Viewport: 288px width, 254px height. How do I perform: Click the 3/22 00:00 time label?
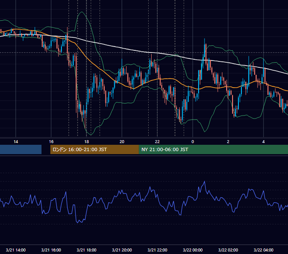point(193,250)
